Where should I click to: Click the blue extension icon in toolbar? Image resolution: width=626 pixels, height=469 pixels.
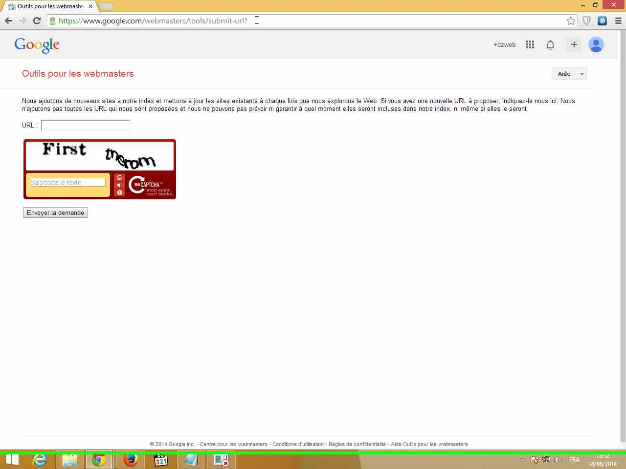coord(603,21)
